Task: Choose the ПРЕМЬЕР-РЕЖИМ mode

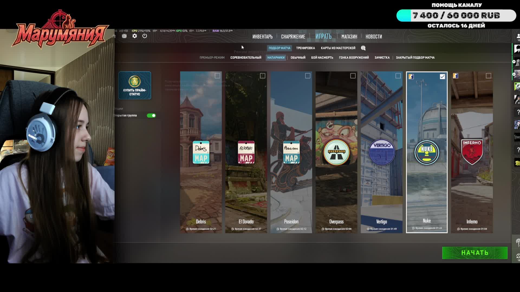Action: pyautogui.click(x=212, y=58)
